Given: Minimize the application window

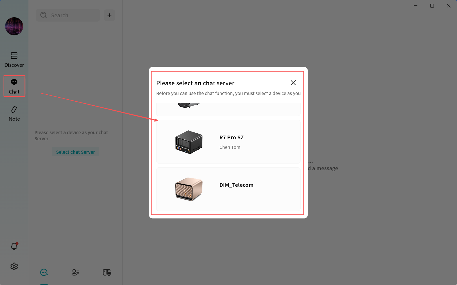Looking at the screenshot, I should (x=415, y=6).
